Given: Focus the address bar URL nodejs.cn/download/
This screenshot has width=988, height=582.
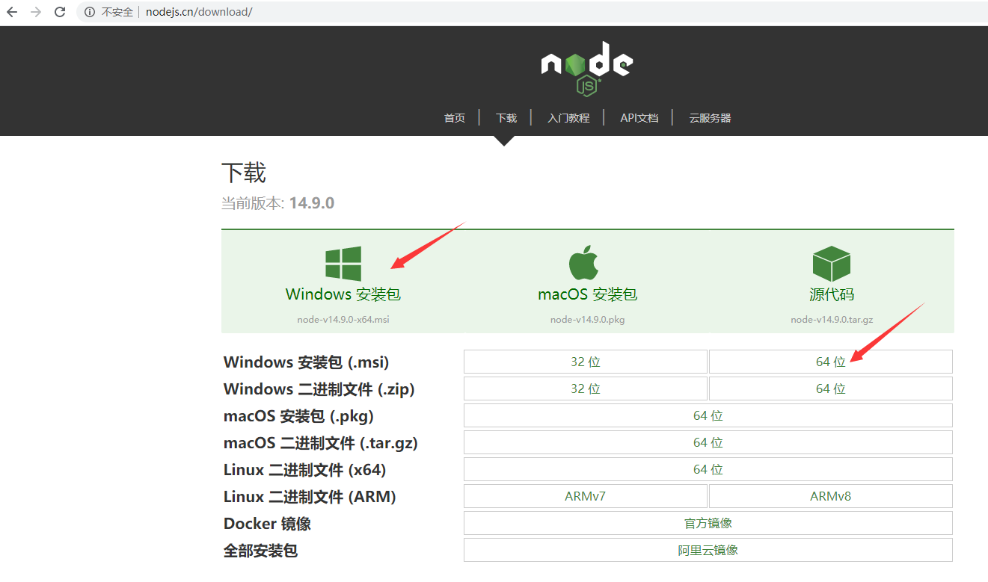Looking at the screenshot, I should 199,12.
